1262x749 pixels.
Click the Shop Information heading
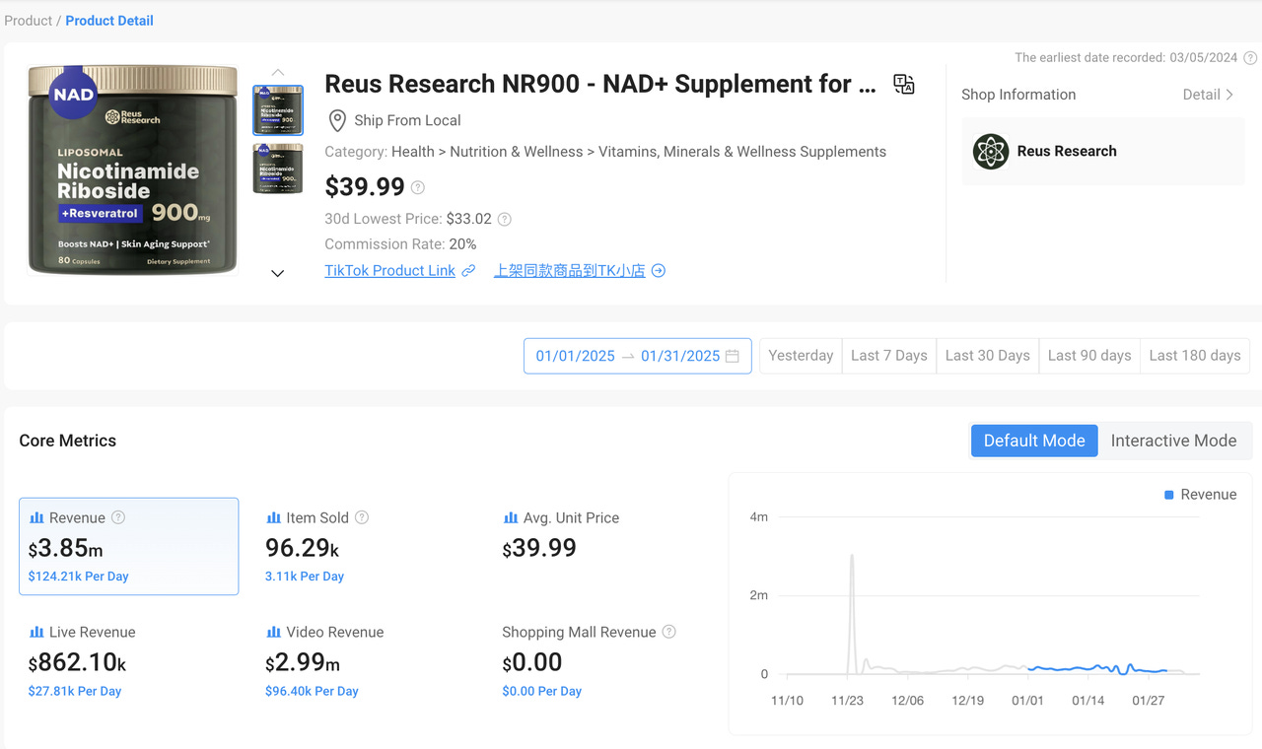[x=1018, y=95]
